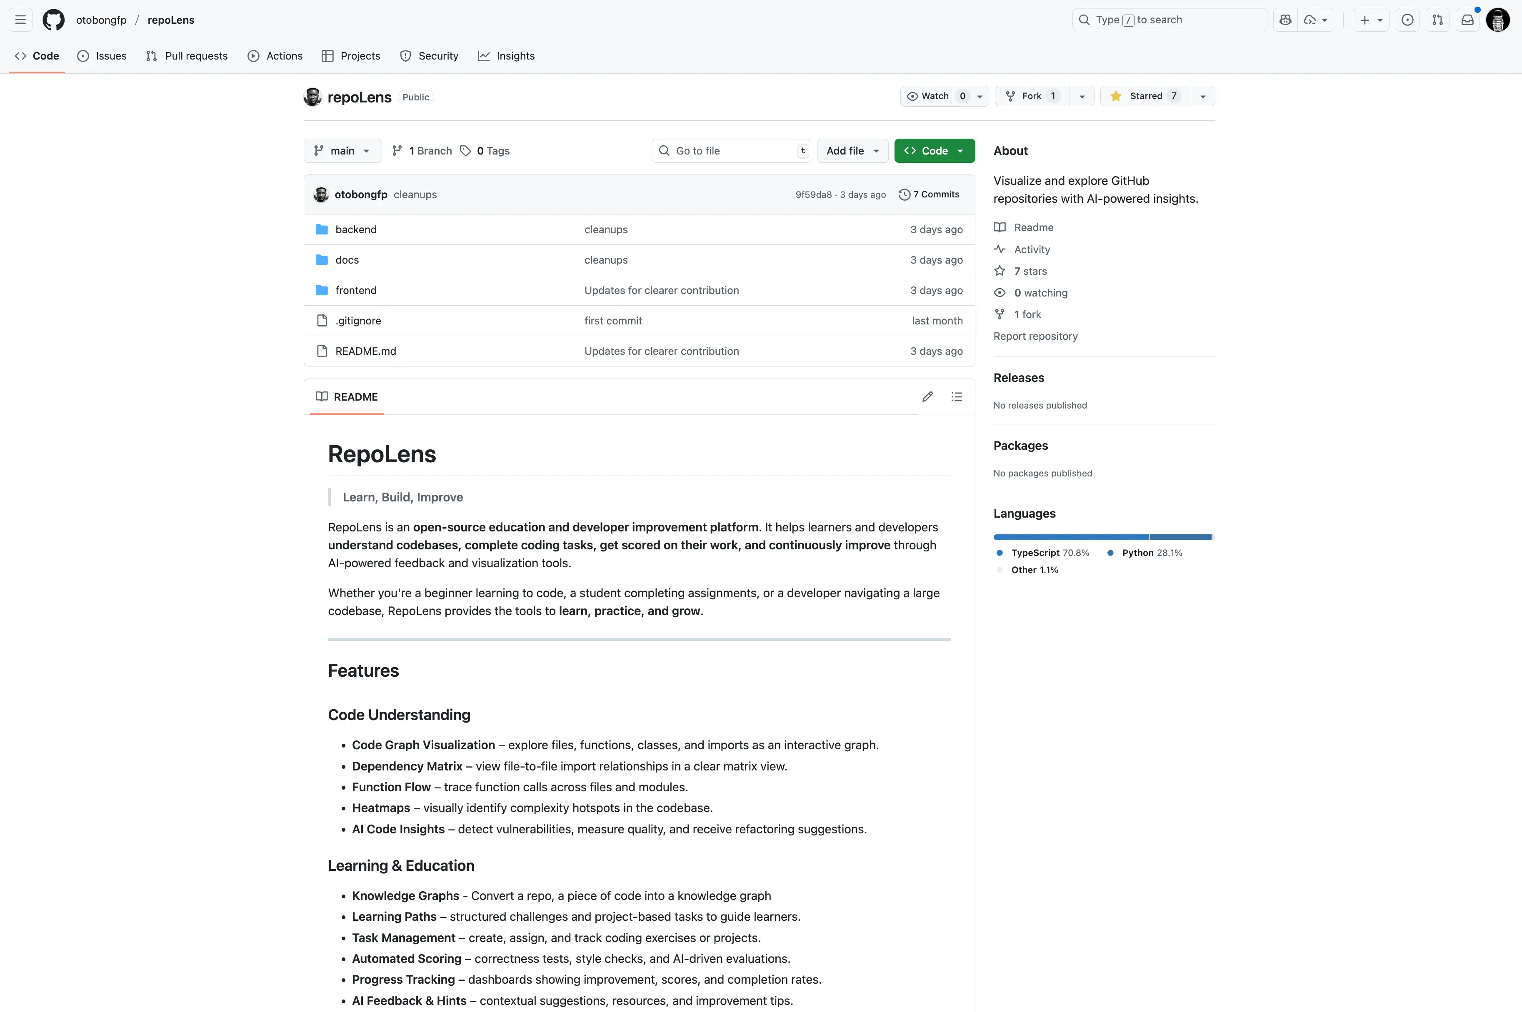Open the issues icon in top header
The width and height of the screenshot is (1522, 1012).
point(1407,20)
